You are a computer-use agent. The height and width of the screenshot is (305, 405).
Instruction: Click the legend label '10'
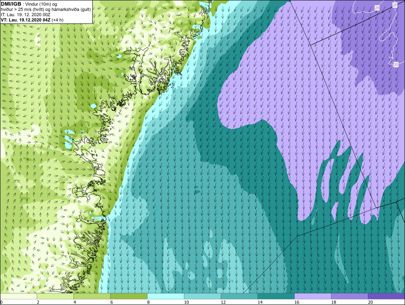pyautogui.click(x=186, y=302)
